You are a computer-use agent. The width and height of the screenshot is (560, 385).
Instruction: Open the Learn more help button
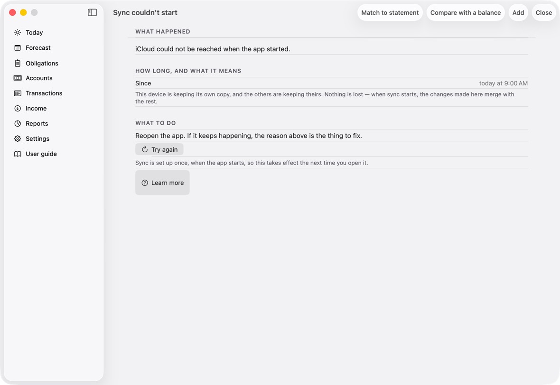162,183
